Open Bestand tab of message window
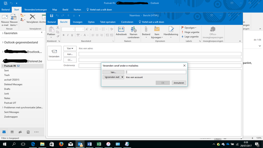 click(x=52, y=22)
